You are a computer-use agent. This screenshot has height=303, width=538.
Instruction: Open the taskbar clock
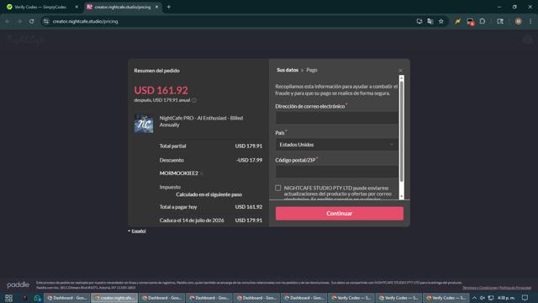(506, 298)
